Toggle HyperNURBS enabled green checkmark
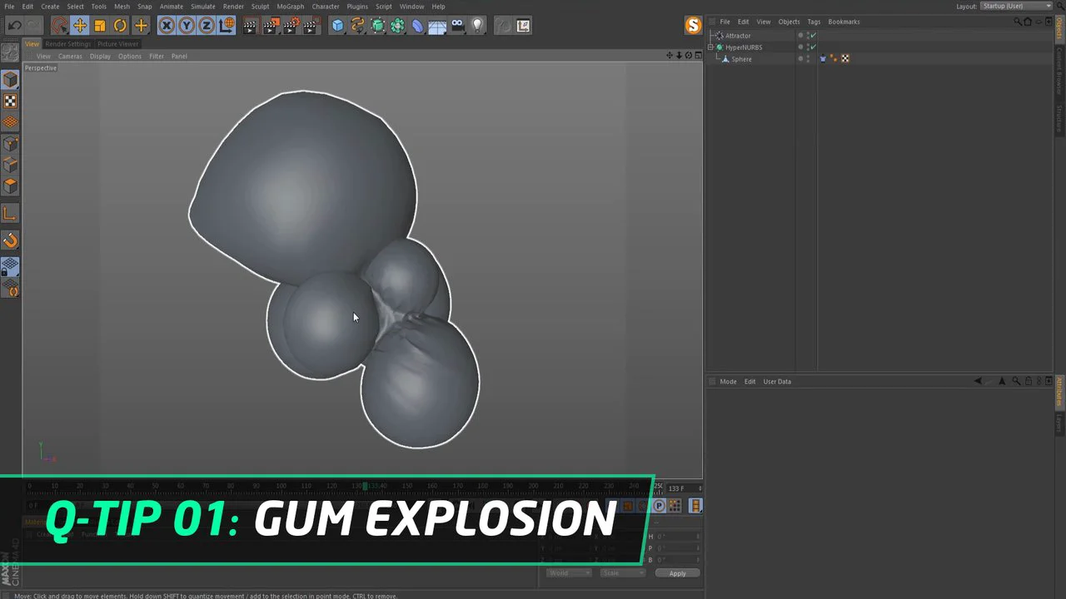This screenshot has height=599, width=1066. 813,47
